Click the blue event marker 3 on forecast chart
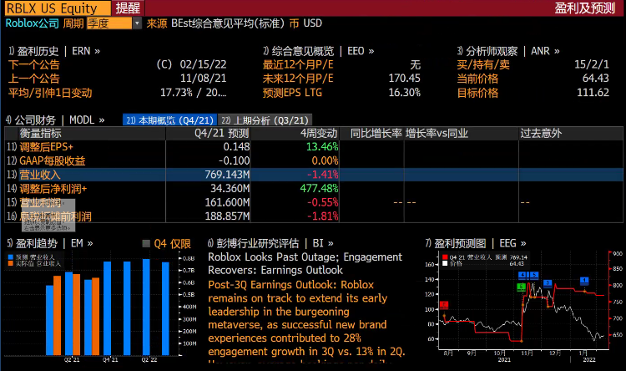This screenshot has width=626, height=371. point(548,283)
